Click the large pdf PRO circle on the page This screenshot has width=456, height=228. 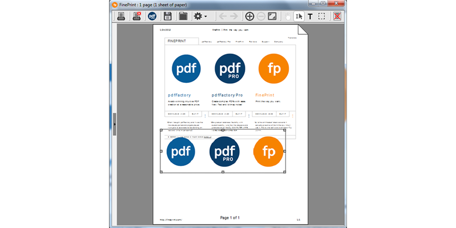point(230,69)
